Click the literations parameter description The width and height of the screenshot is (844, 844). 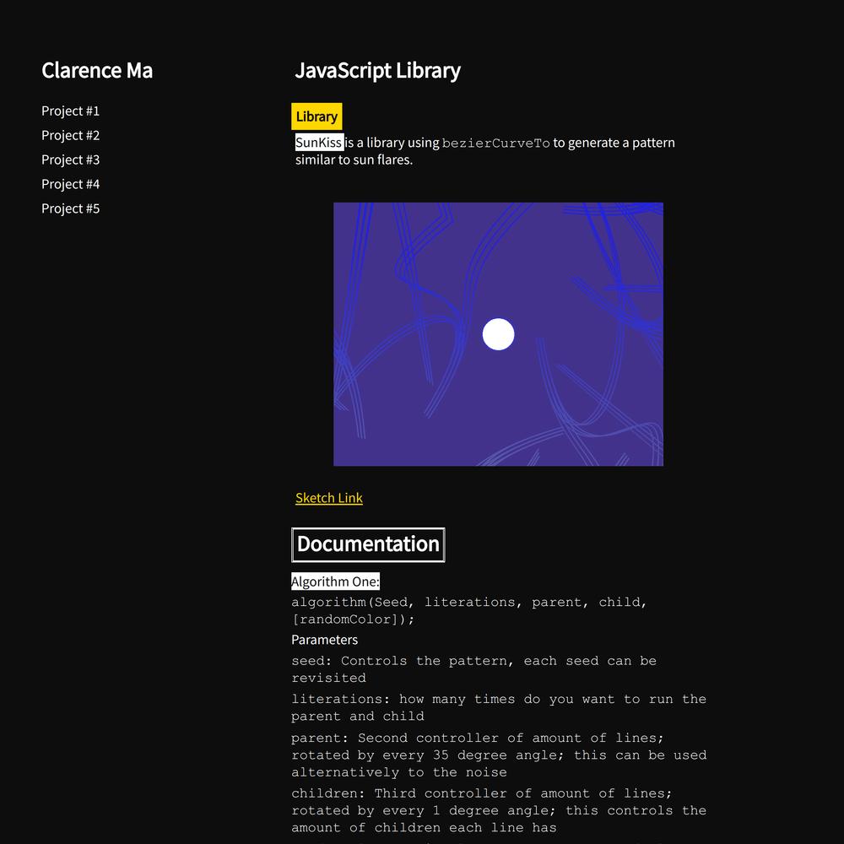pos(499,707)
